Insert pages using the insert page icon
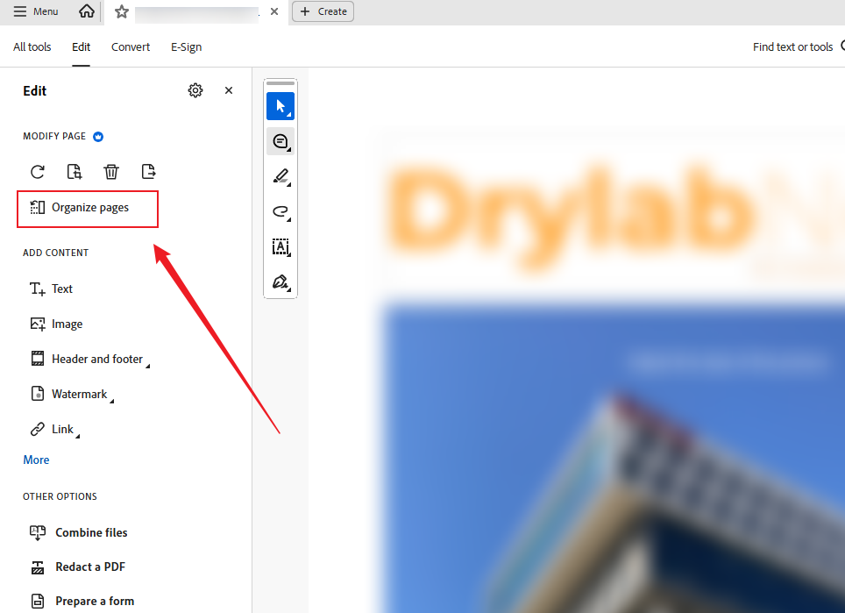Image resolution: width=845 pixels, height=613 pixels. pyautogui.click(x=74, y=171)
